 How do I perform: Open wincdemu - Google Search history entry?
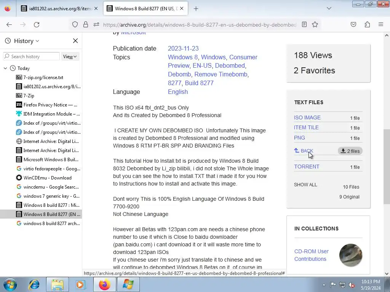48,187
